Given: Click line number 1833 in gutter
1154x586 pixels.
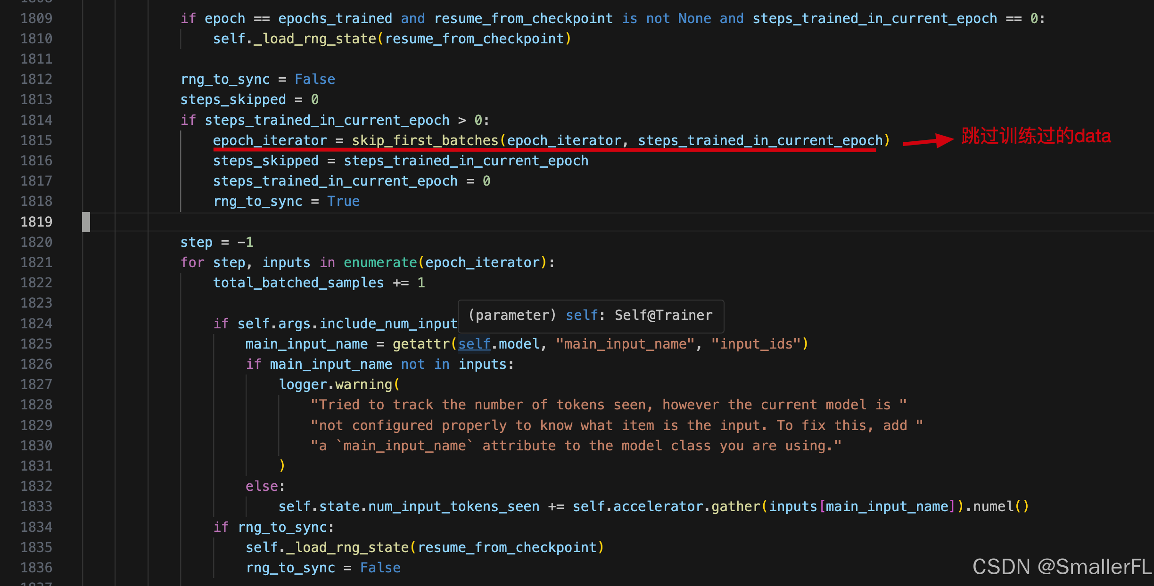Looking at the screenshot, I should 36,506.
